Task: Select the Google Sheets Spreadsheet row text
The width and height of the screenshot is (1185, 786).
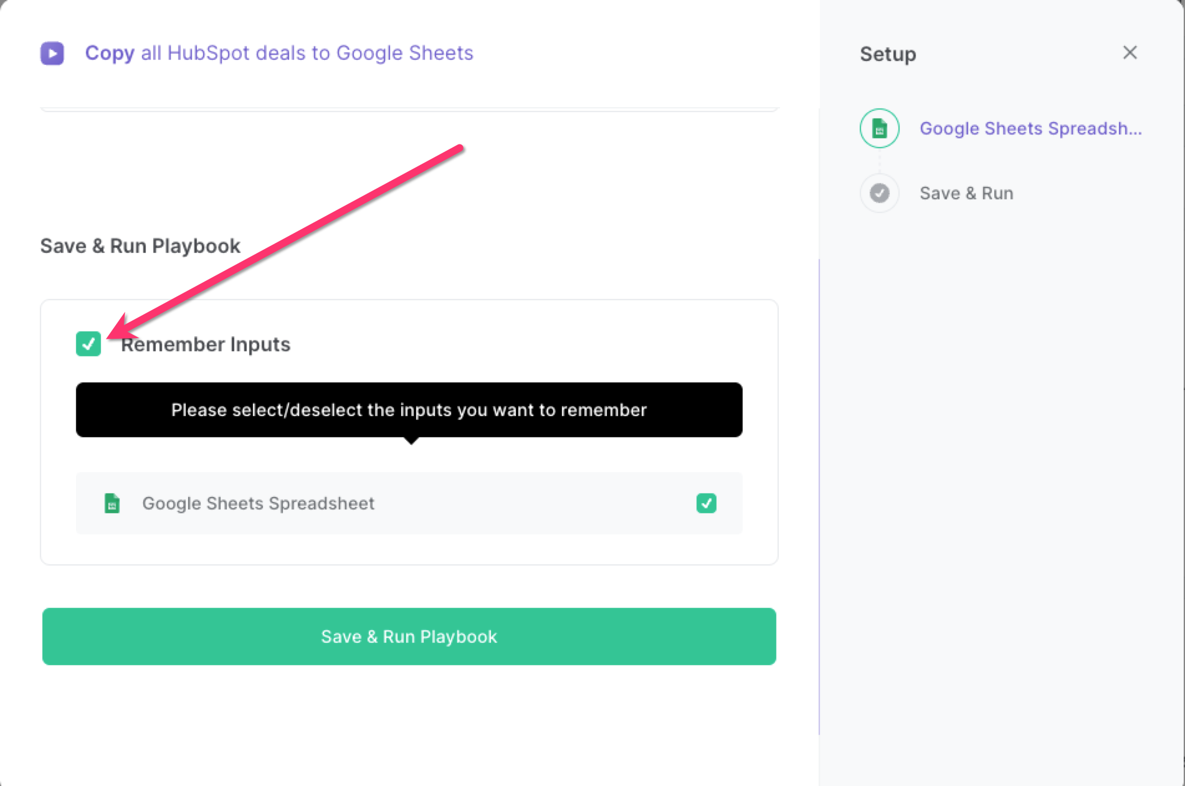Action: tap(259, 503)
